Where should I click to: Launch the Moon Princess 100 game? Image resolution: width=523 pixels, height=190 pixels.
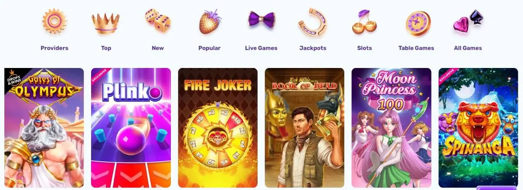[x=391, y=128]
